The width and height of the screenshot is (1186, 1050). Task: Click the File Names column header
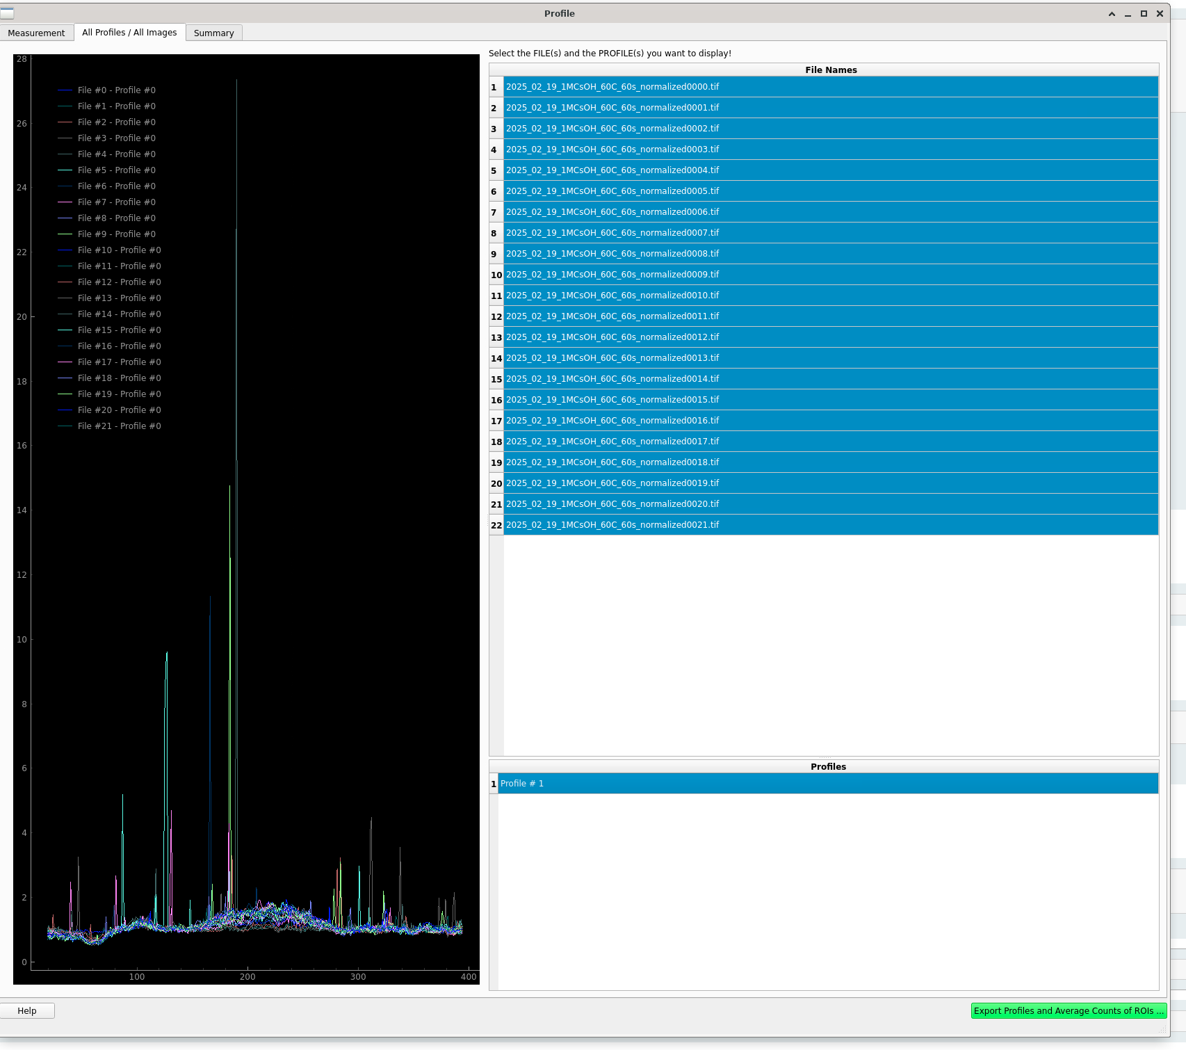(830, 70)
